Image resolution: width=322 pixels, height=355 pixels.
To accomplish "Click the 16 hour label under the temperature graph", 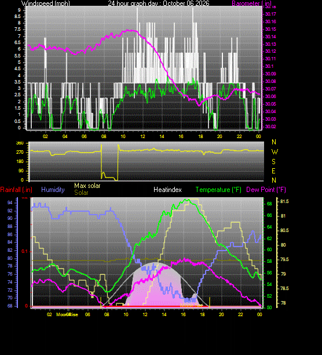I will [183, 314].
